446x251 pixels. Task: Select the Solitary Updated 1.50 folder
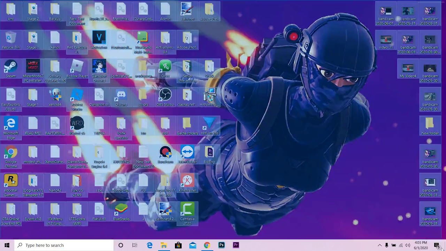[x=55, y=71]
